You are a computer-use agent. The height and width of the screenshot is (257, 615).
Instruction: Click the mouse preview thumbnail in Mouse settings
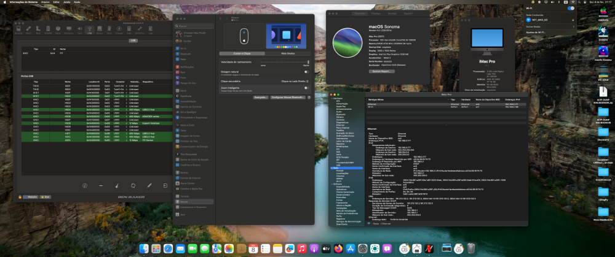pos(244,36)
